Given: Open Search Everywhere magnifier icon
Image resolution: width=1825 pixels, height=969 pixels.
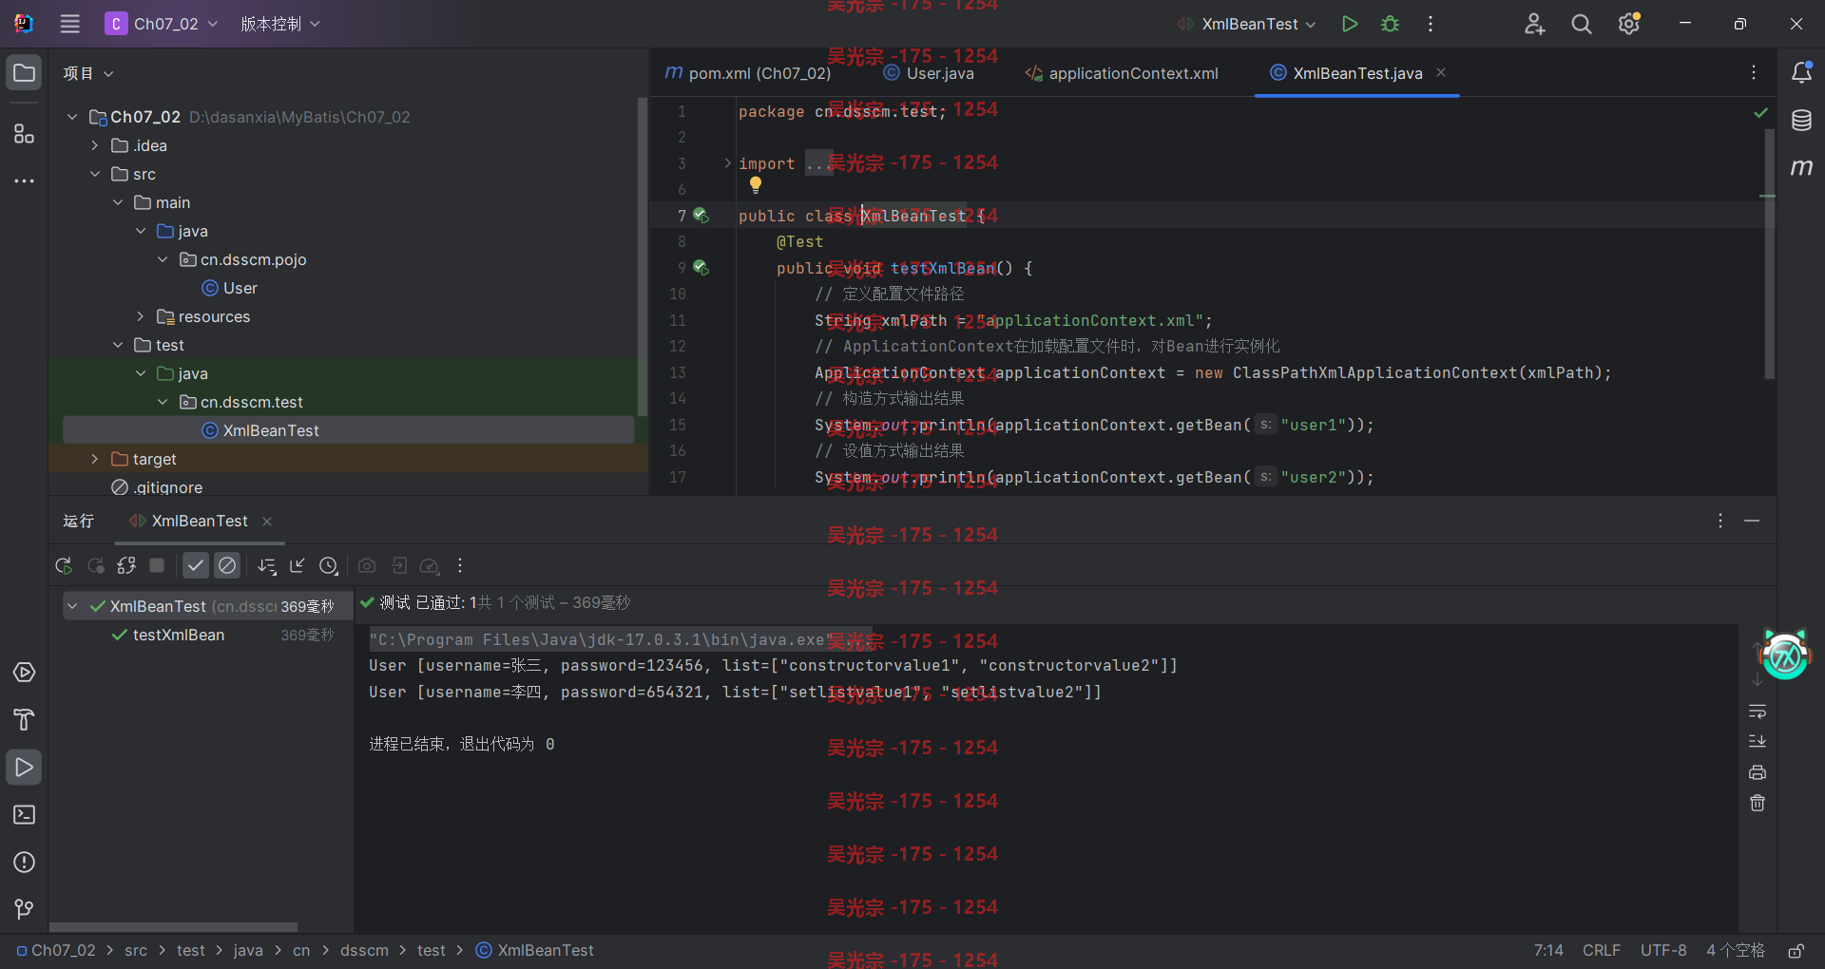Looking at the screenshot, I should pos(1582,24).
